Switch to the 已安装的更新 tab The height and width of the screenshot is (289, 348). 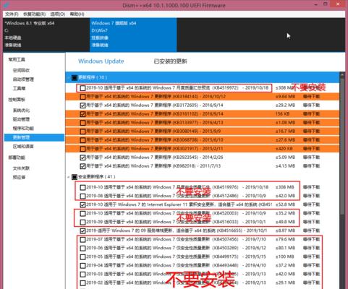170,61
